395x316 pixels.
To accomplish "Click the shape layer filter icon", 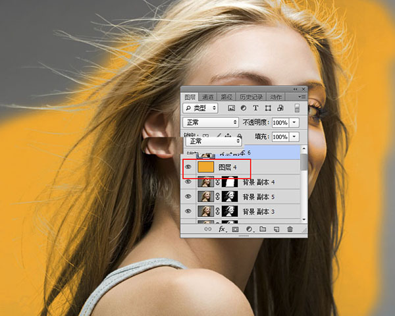I will pyautogui.click(x=268, y=108).
